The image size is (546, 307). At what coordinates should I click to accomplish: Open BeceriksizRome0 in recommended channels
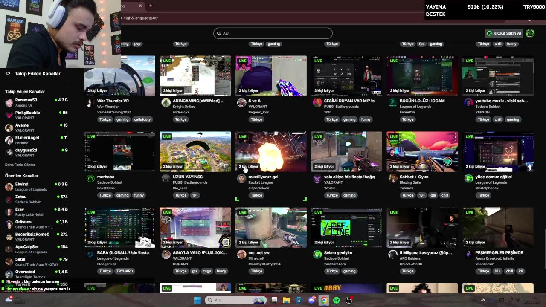point(36,236)
